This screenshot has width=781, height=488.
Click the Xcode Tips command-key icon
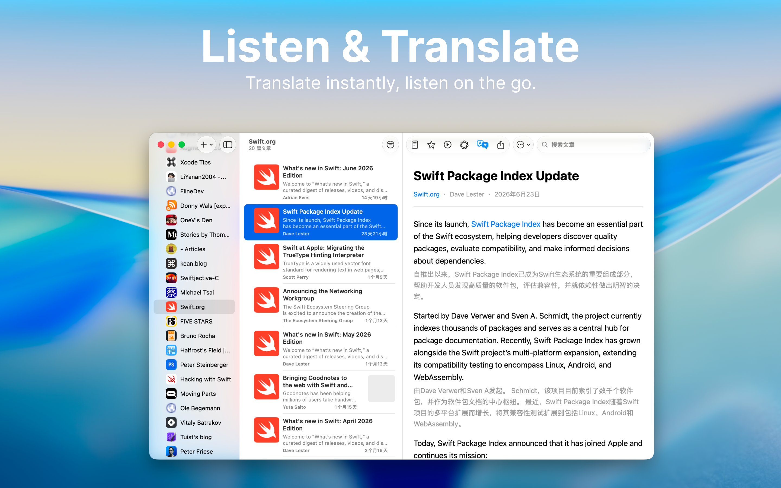[171, 162]
